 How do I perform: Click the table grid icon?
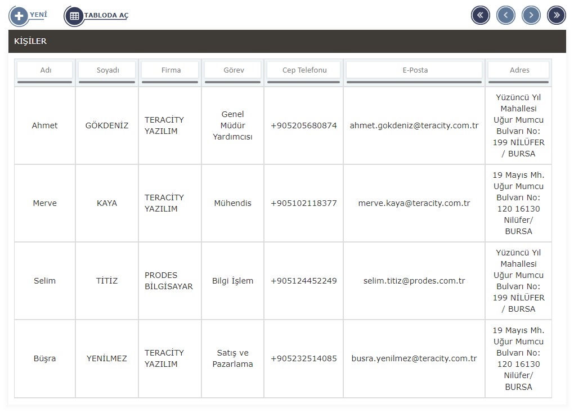pyautogui.click(x=74, y=16)
